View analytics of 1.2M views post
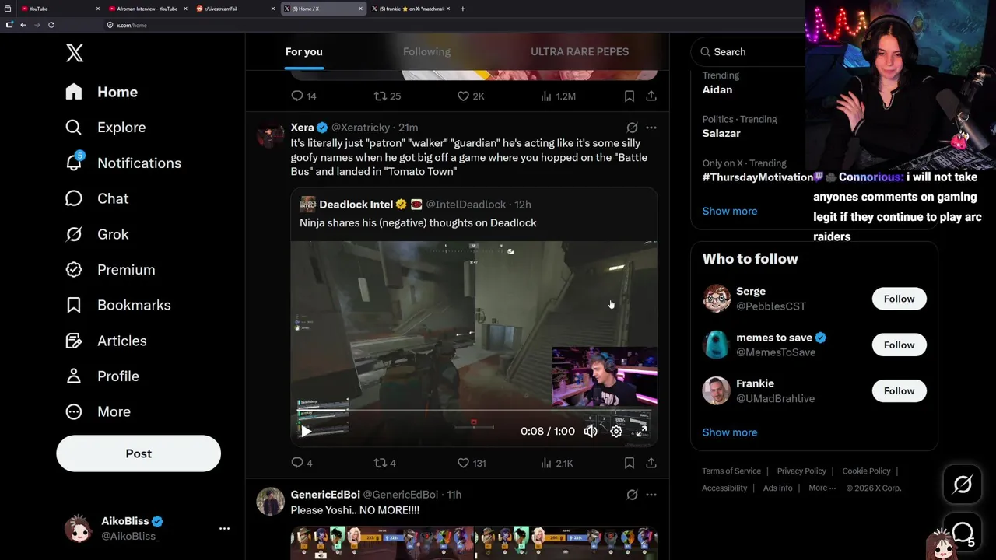Image resolution: width=996 pixels, height=560 pixels. tap(558, 96)
